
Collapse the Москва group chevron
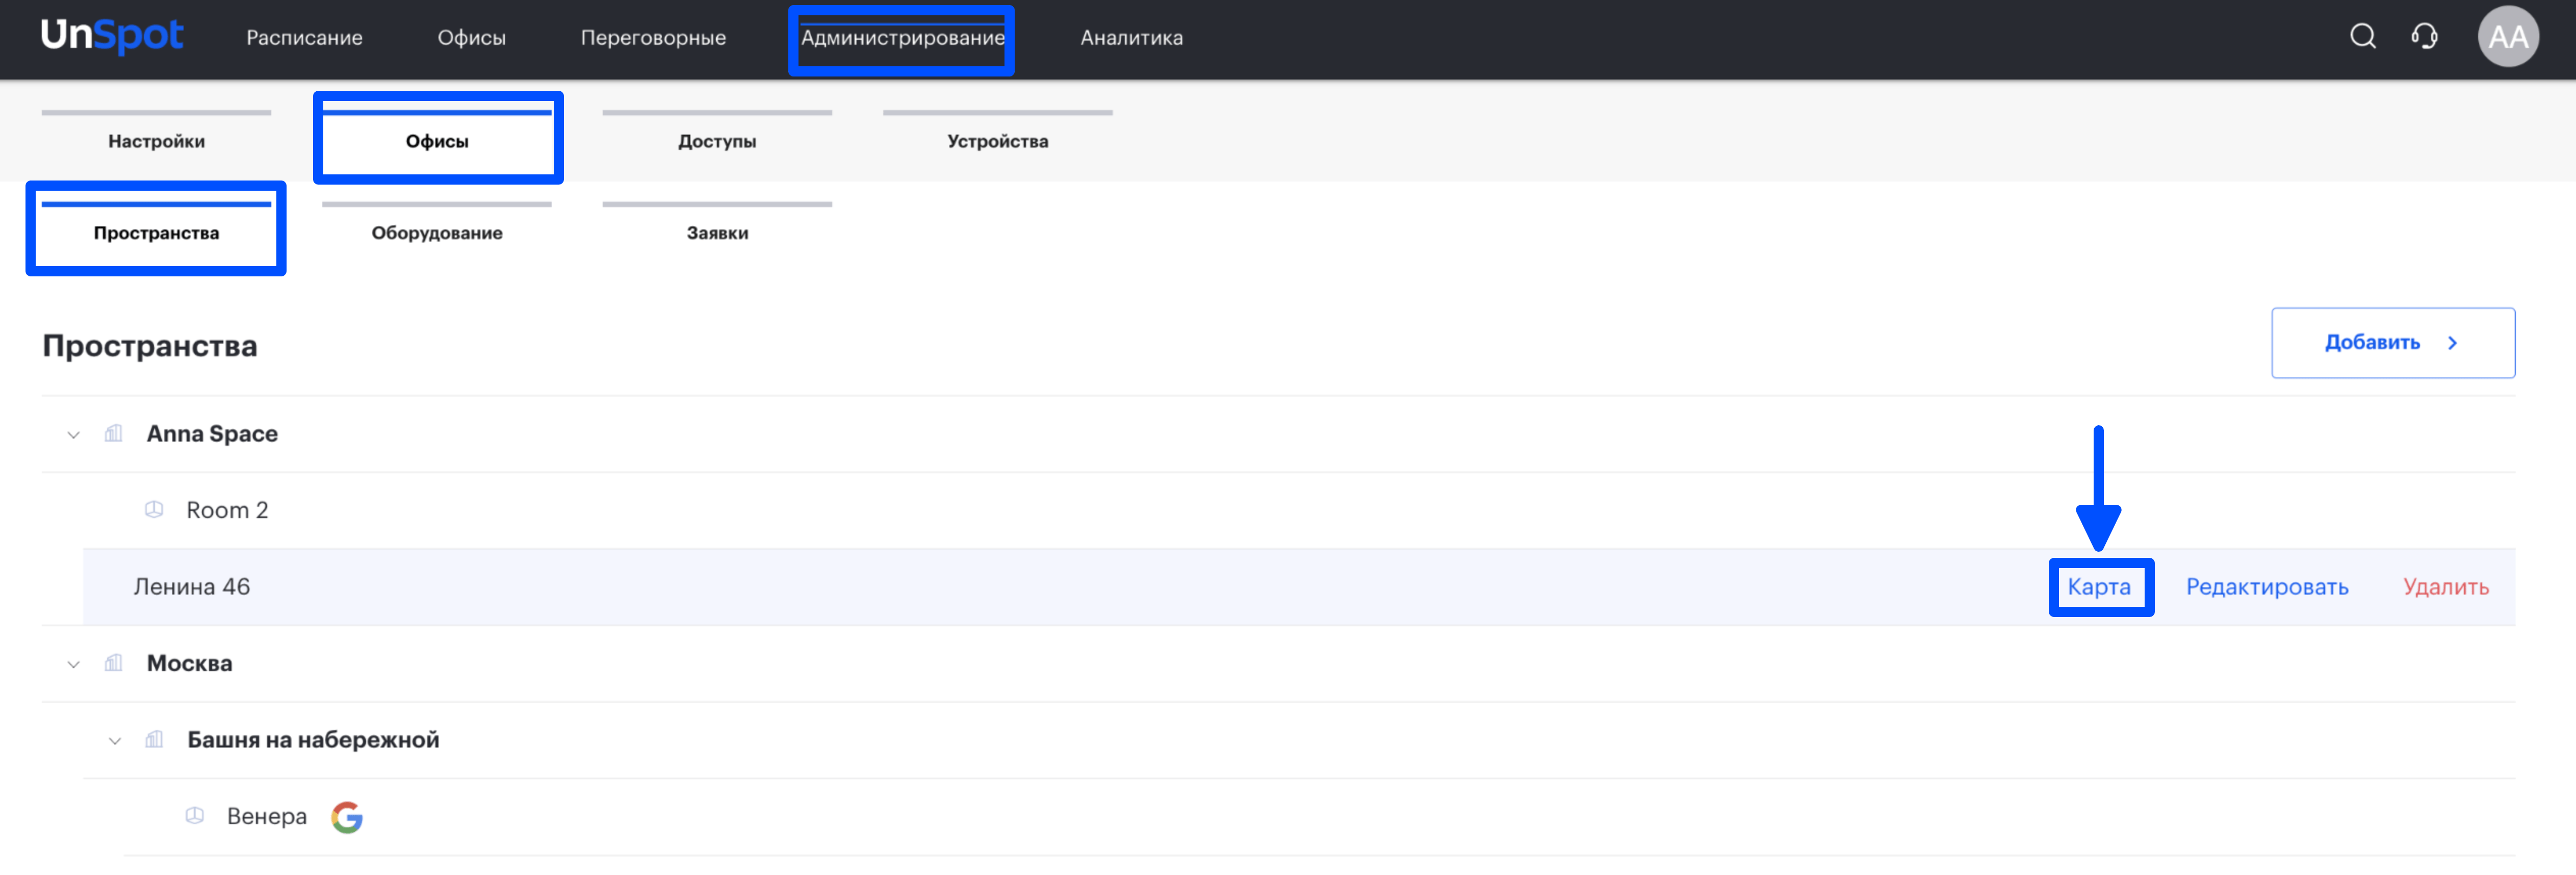(73, 664)
